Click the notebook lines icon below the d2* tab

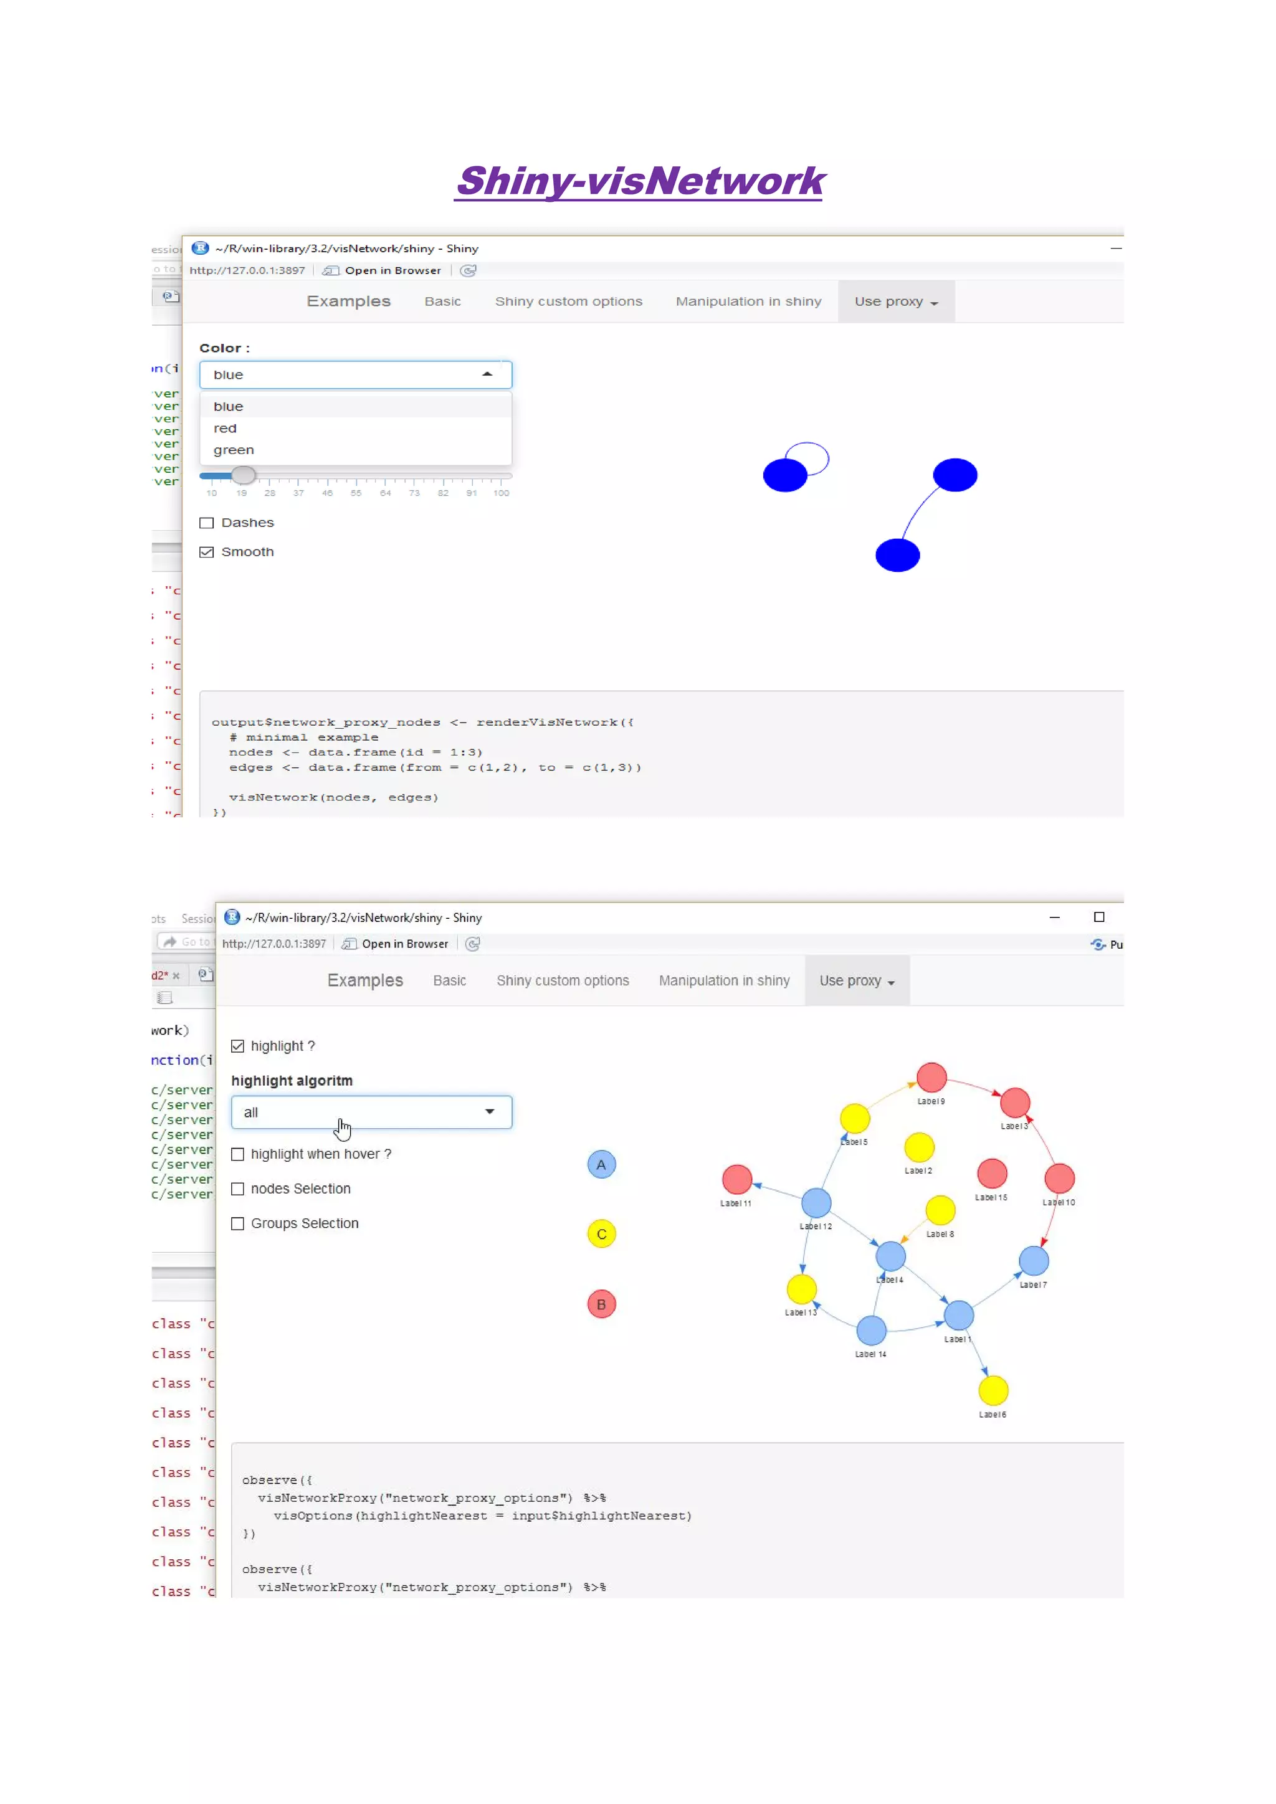pyautogui.click(x=164, y=998)
